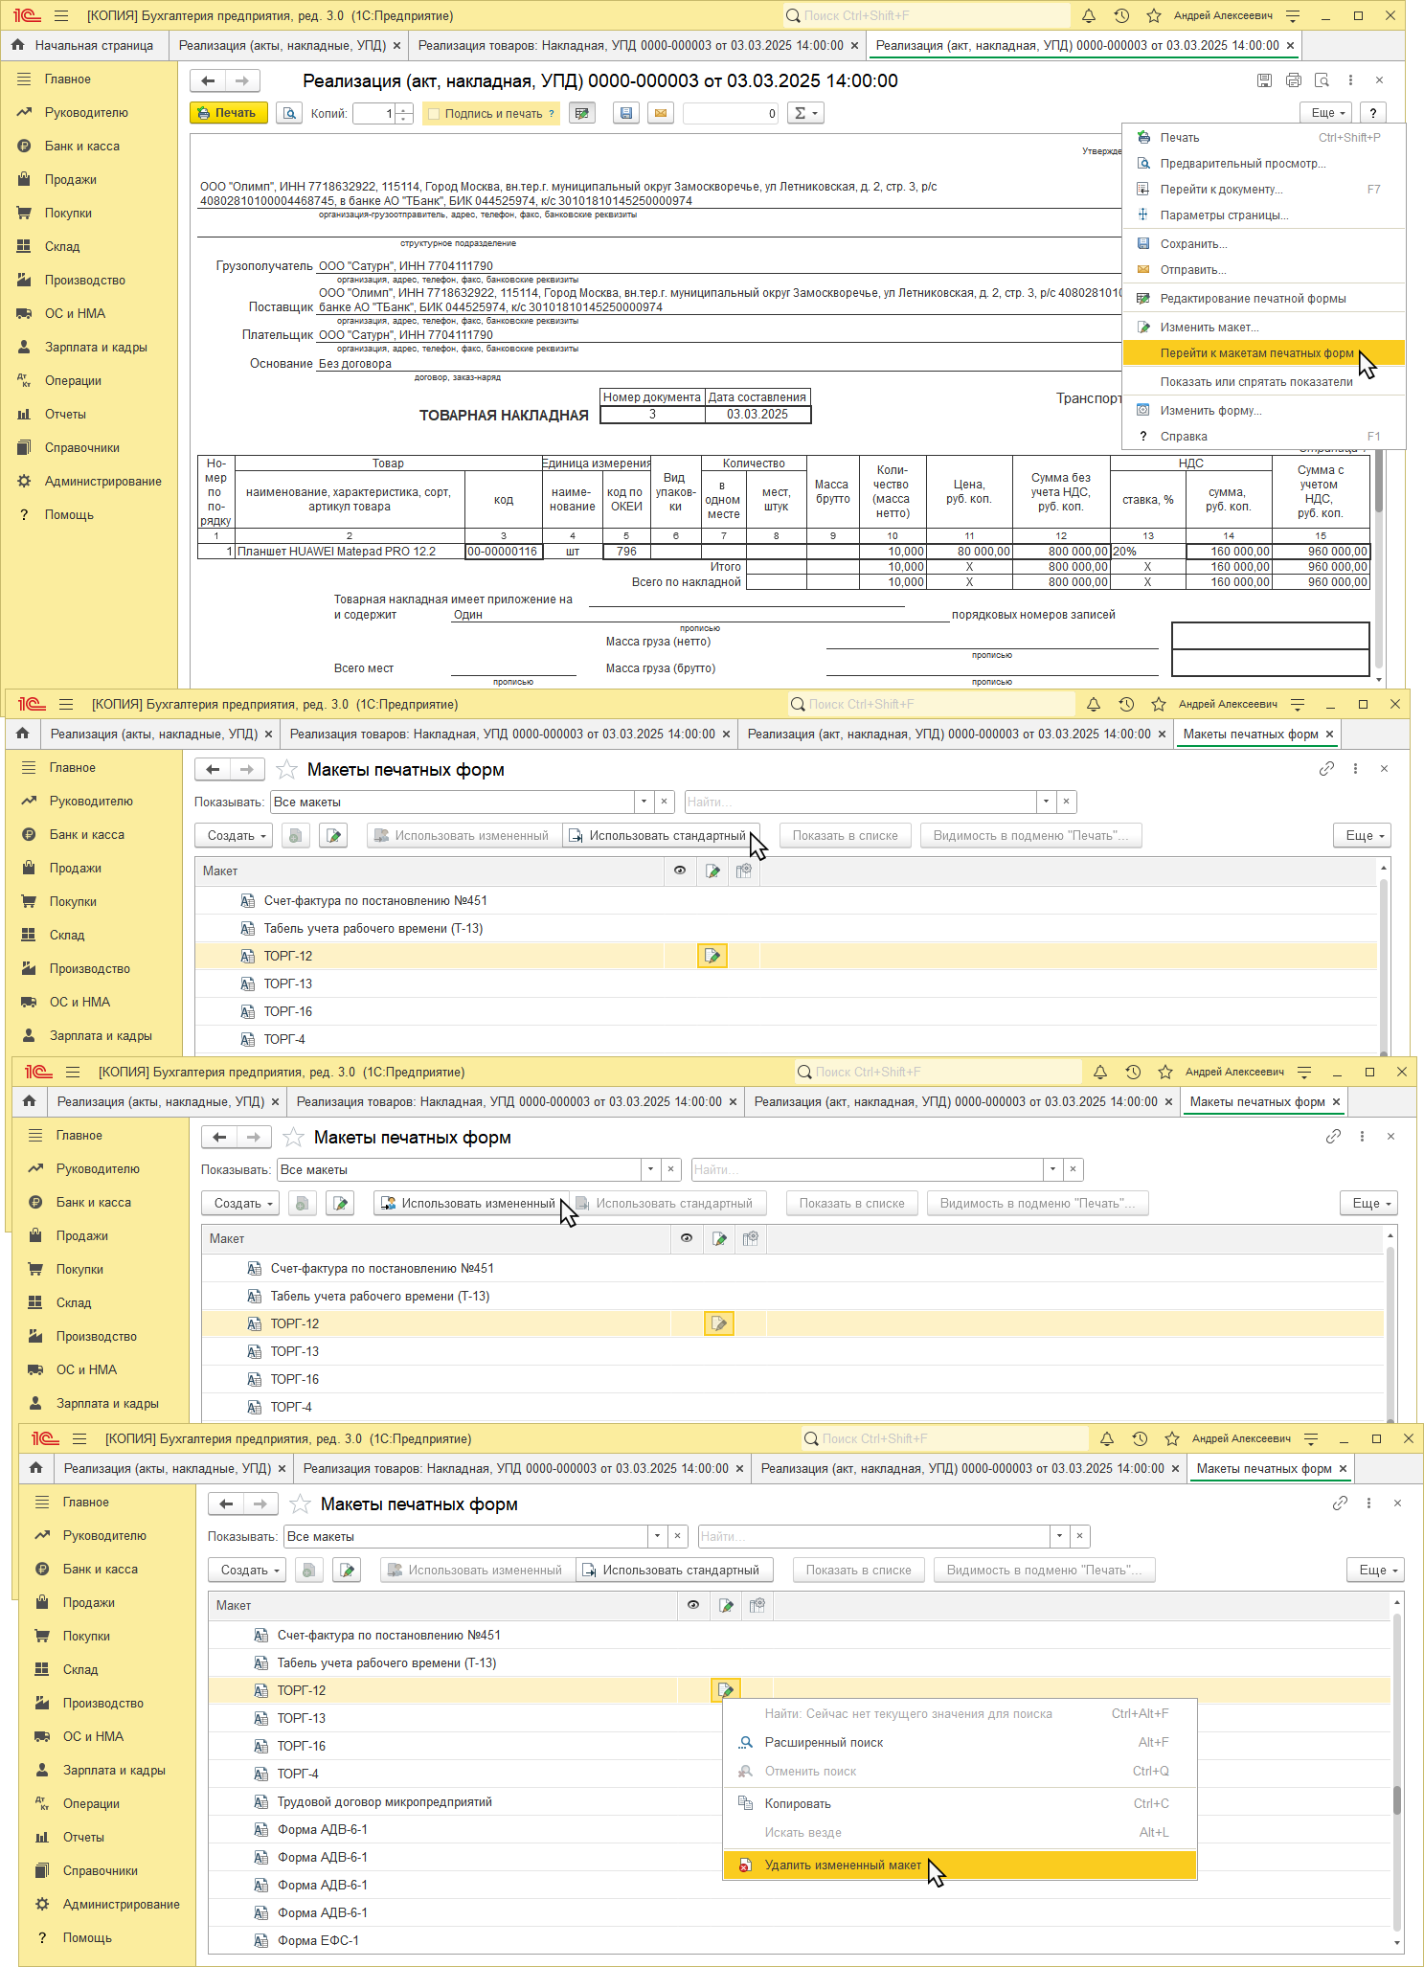The height and width of the screenshot is (1967, 1424).
Task: Open Еще dropdown in print form window
Action: coord(1327,113)
